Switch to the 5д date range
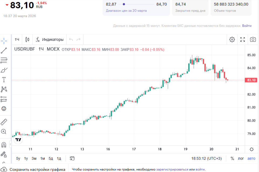 (x=51, y=159)
